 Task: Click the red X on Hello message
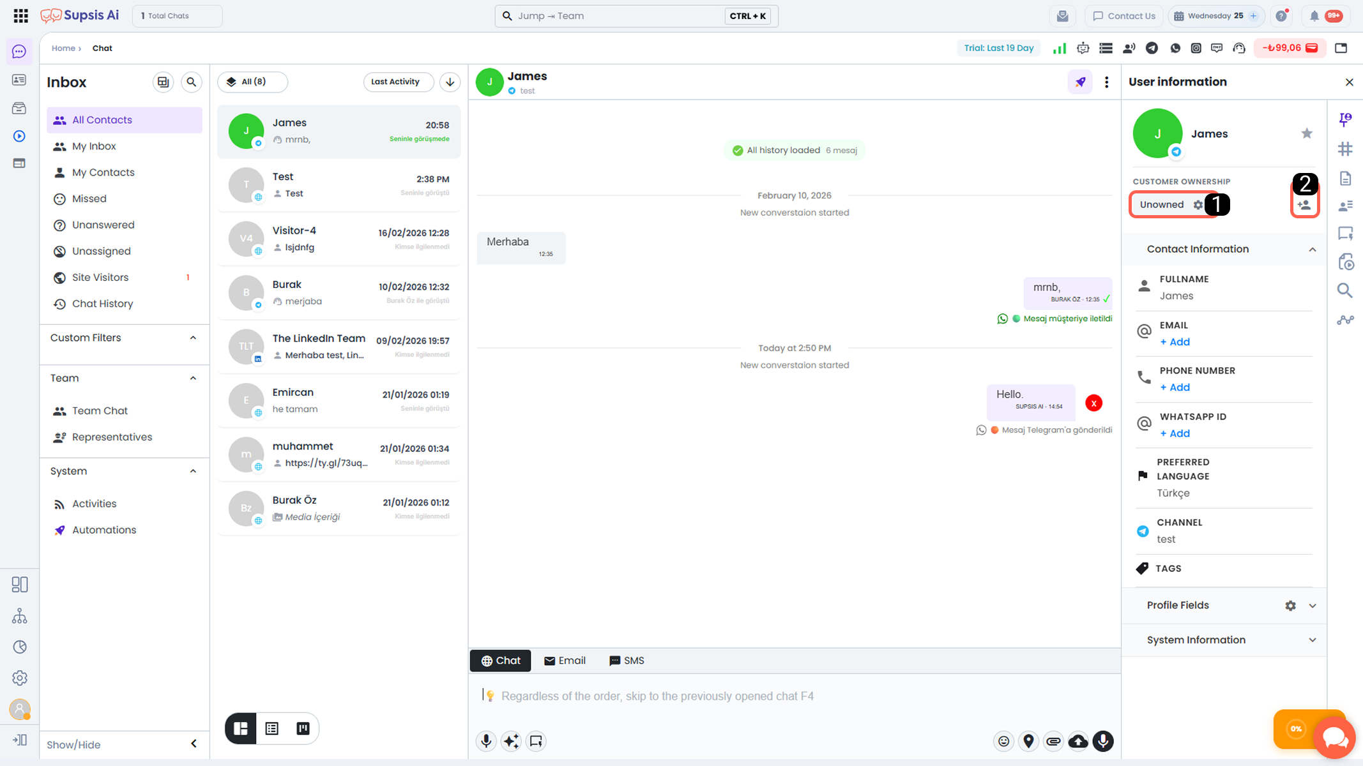click(x=1093, y=403)
